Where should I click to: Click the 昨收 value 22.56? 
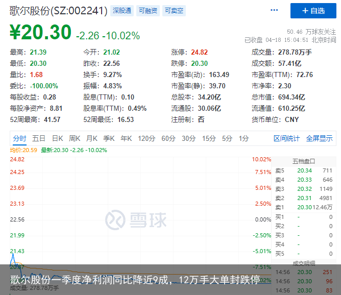pos(112,63)
